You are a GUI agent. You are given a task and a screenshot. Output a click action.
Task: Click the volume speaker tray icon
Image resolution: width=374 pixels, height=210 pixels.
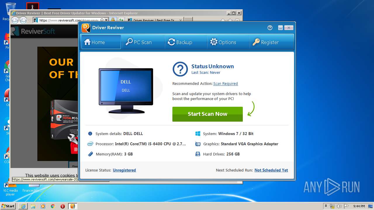pos(339,206)
